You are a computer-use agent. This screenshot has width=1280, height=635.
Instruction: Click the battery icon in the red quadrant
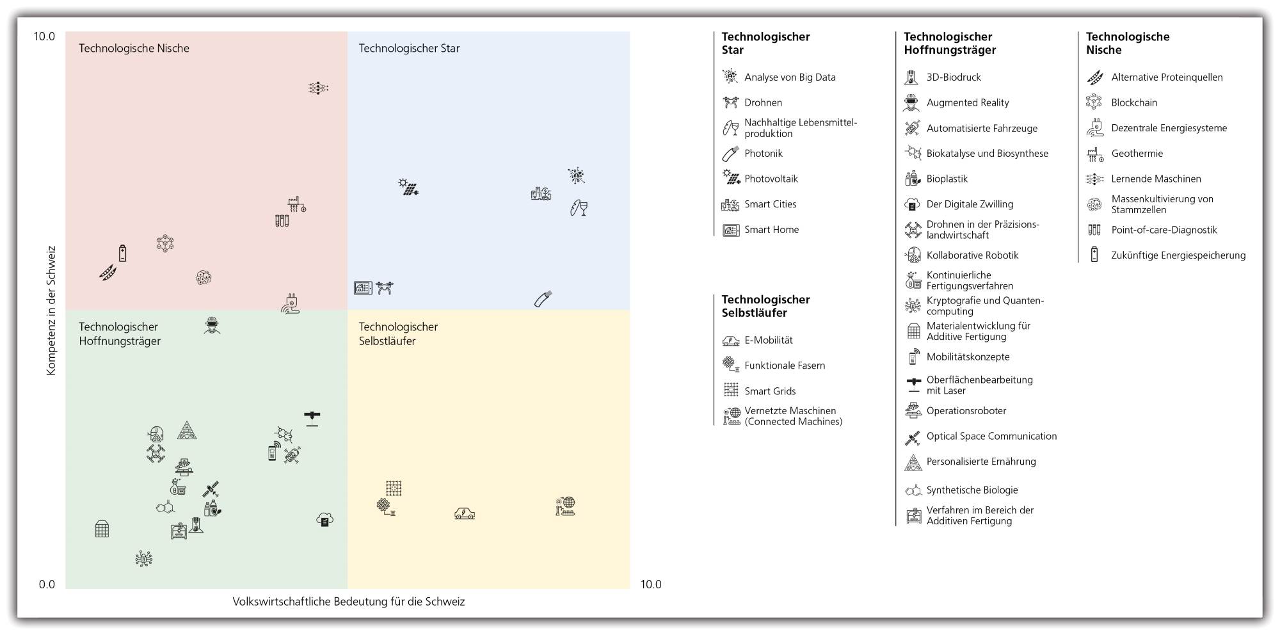point(123,253)
